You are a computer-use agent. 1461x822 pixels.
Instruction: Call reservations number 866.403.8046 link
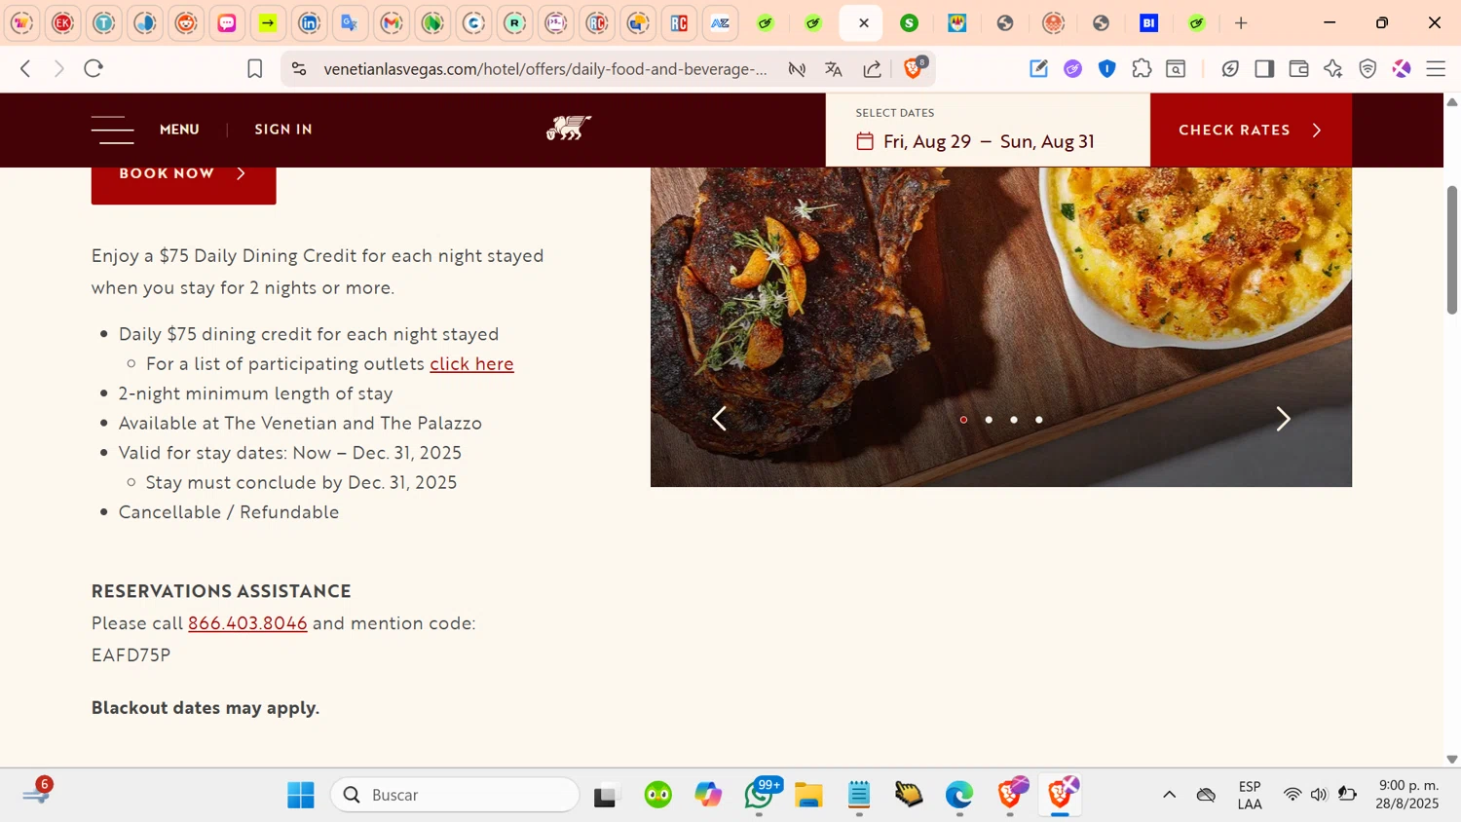pos(247,623)
